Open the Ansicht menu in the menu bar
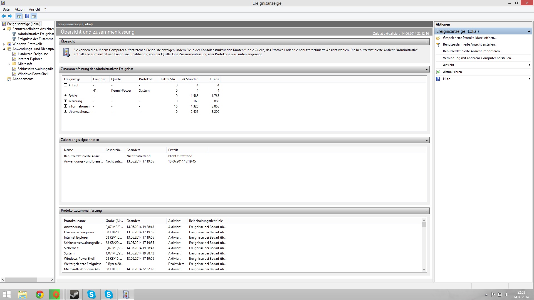 (34, 9)
